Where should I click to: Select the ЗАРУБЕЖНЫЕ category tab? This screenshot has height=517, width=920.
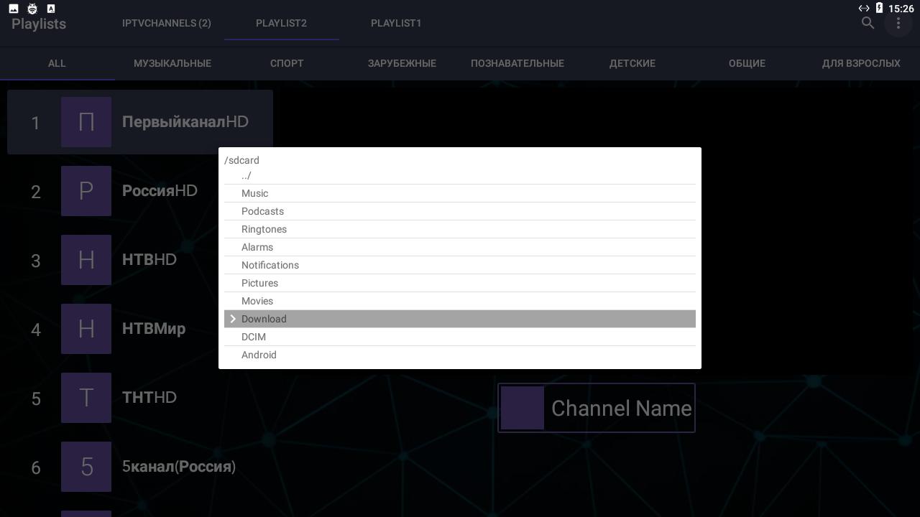pos(402,63)
